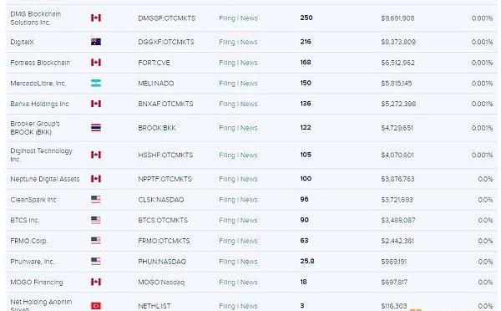This screenshot has height=311, width=501.
Task: Click the Canada flag beside DMG Blockchain Solutions
Action: click(96, 18)
